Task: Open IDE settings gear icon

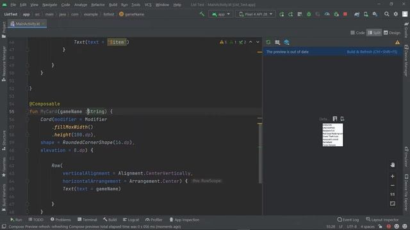Action: [396, 14]
